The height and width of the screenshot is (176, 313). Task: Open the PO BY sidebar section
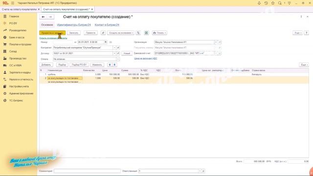coord(13,23)
